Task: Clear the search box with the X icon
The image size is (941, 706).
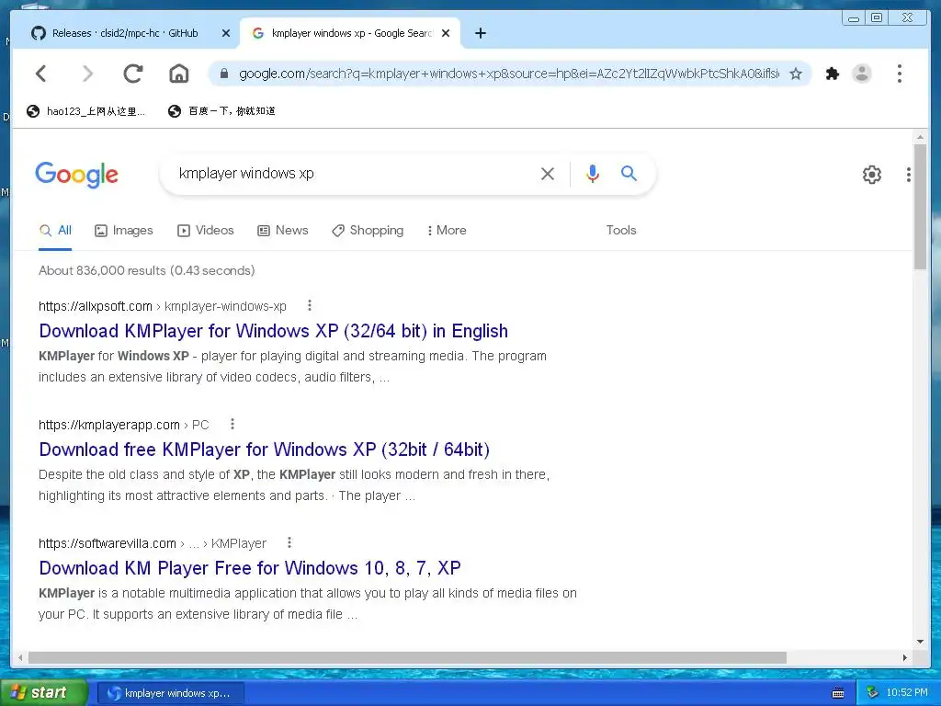Action: (548, 174)
